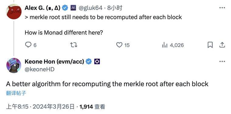Click Alex G.'s blue verified badge
Viewport: 231px width, 114px height.
(65, 8)
